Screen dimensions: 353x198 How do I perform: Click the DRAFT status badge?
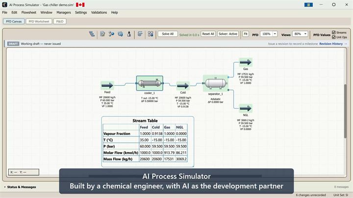click(13, 44)
